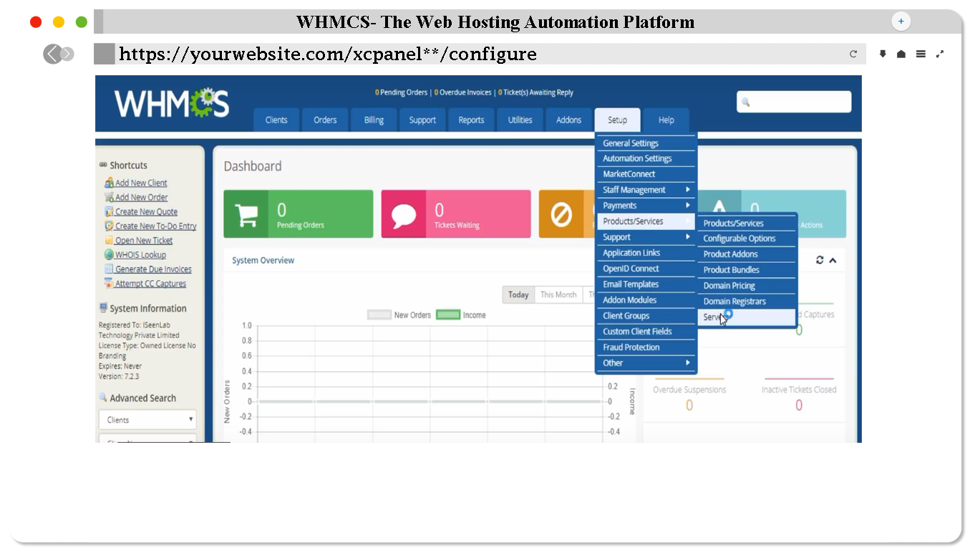The height and width of the screenshot is (551, 975).
Task: Choose Products/Services in the submenu
Action: tap(747, 224)
